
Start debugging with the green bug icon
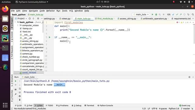click(x=156, y=14)
